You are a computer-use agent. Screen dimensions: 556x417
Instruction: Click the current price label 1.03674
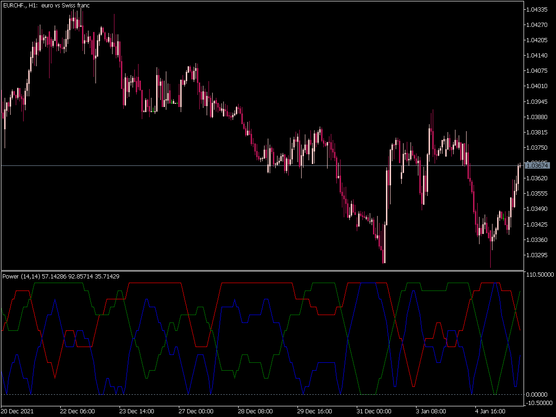tap(538, 165)
